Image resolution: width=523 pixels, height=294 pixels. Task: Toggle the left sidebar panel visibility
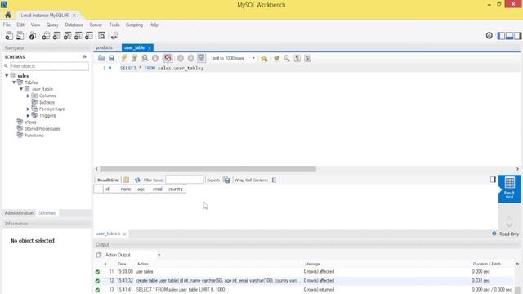pos(501,36)
